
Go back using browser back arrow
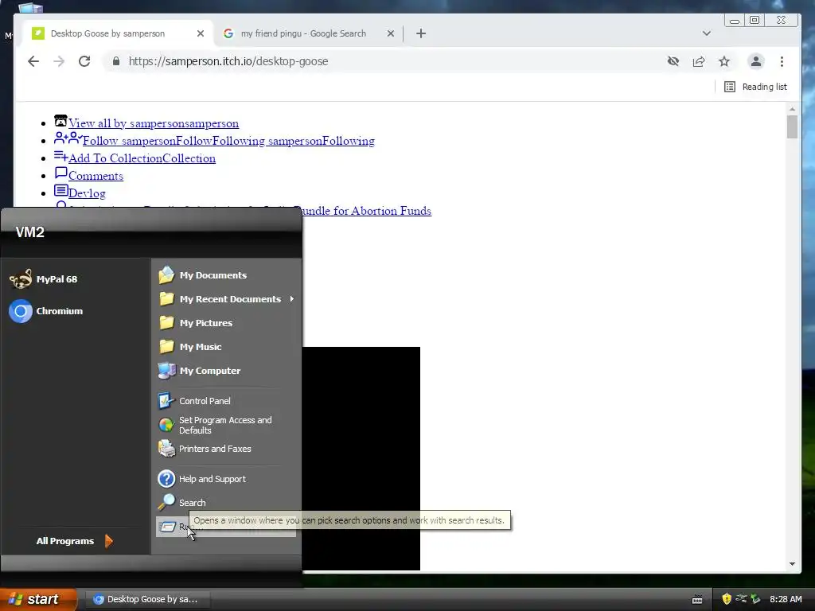33,61
